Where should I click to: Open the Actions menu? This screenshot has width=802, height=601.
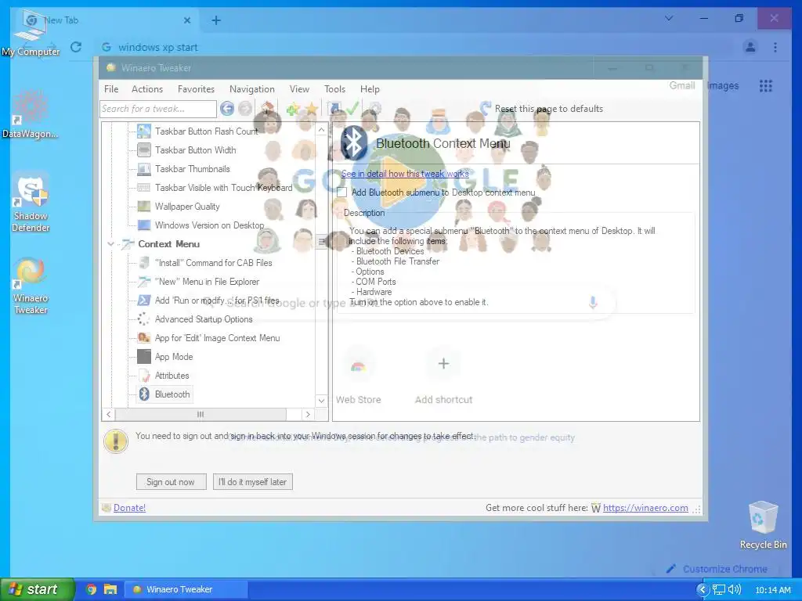[x=147, y=89]
